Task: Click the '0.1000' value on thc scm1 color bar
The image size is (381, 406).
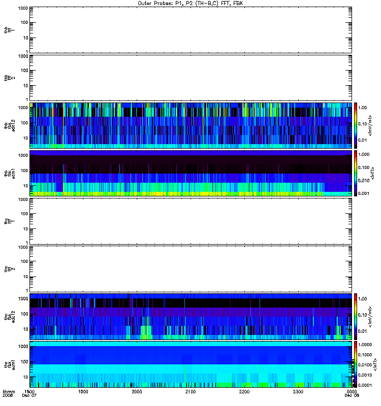Action: pyautogui.click(x=365, y=355)
